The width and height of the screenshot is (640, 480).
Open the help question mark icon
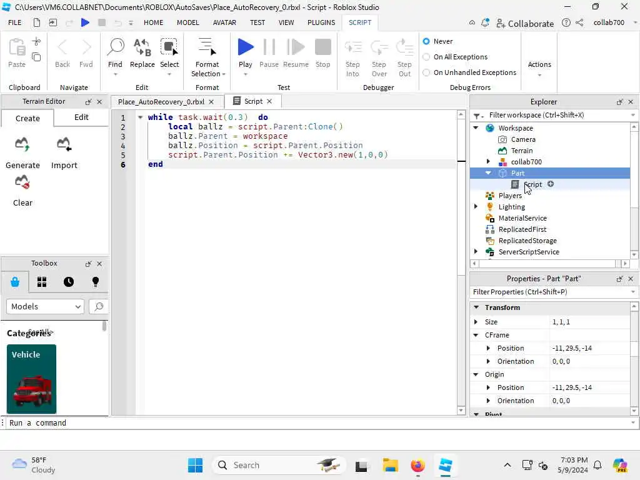[566, 23]
